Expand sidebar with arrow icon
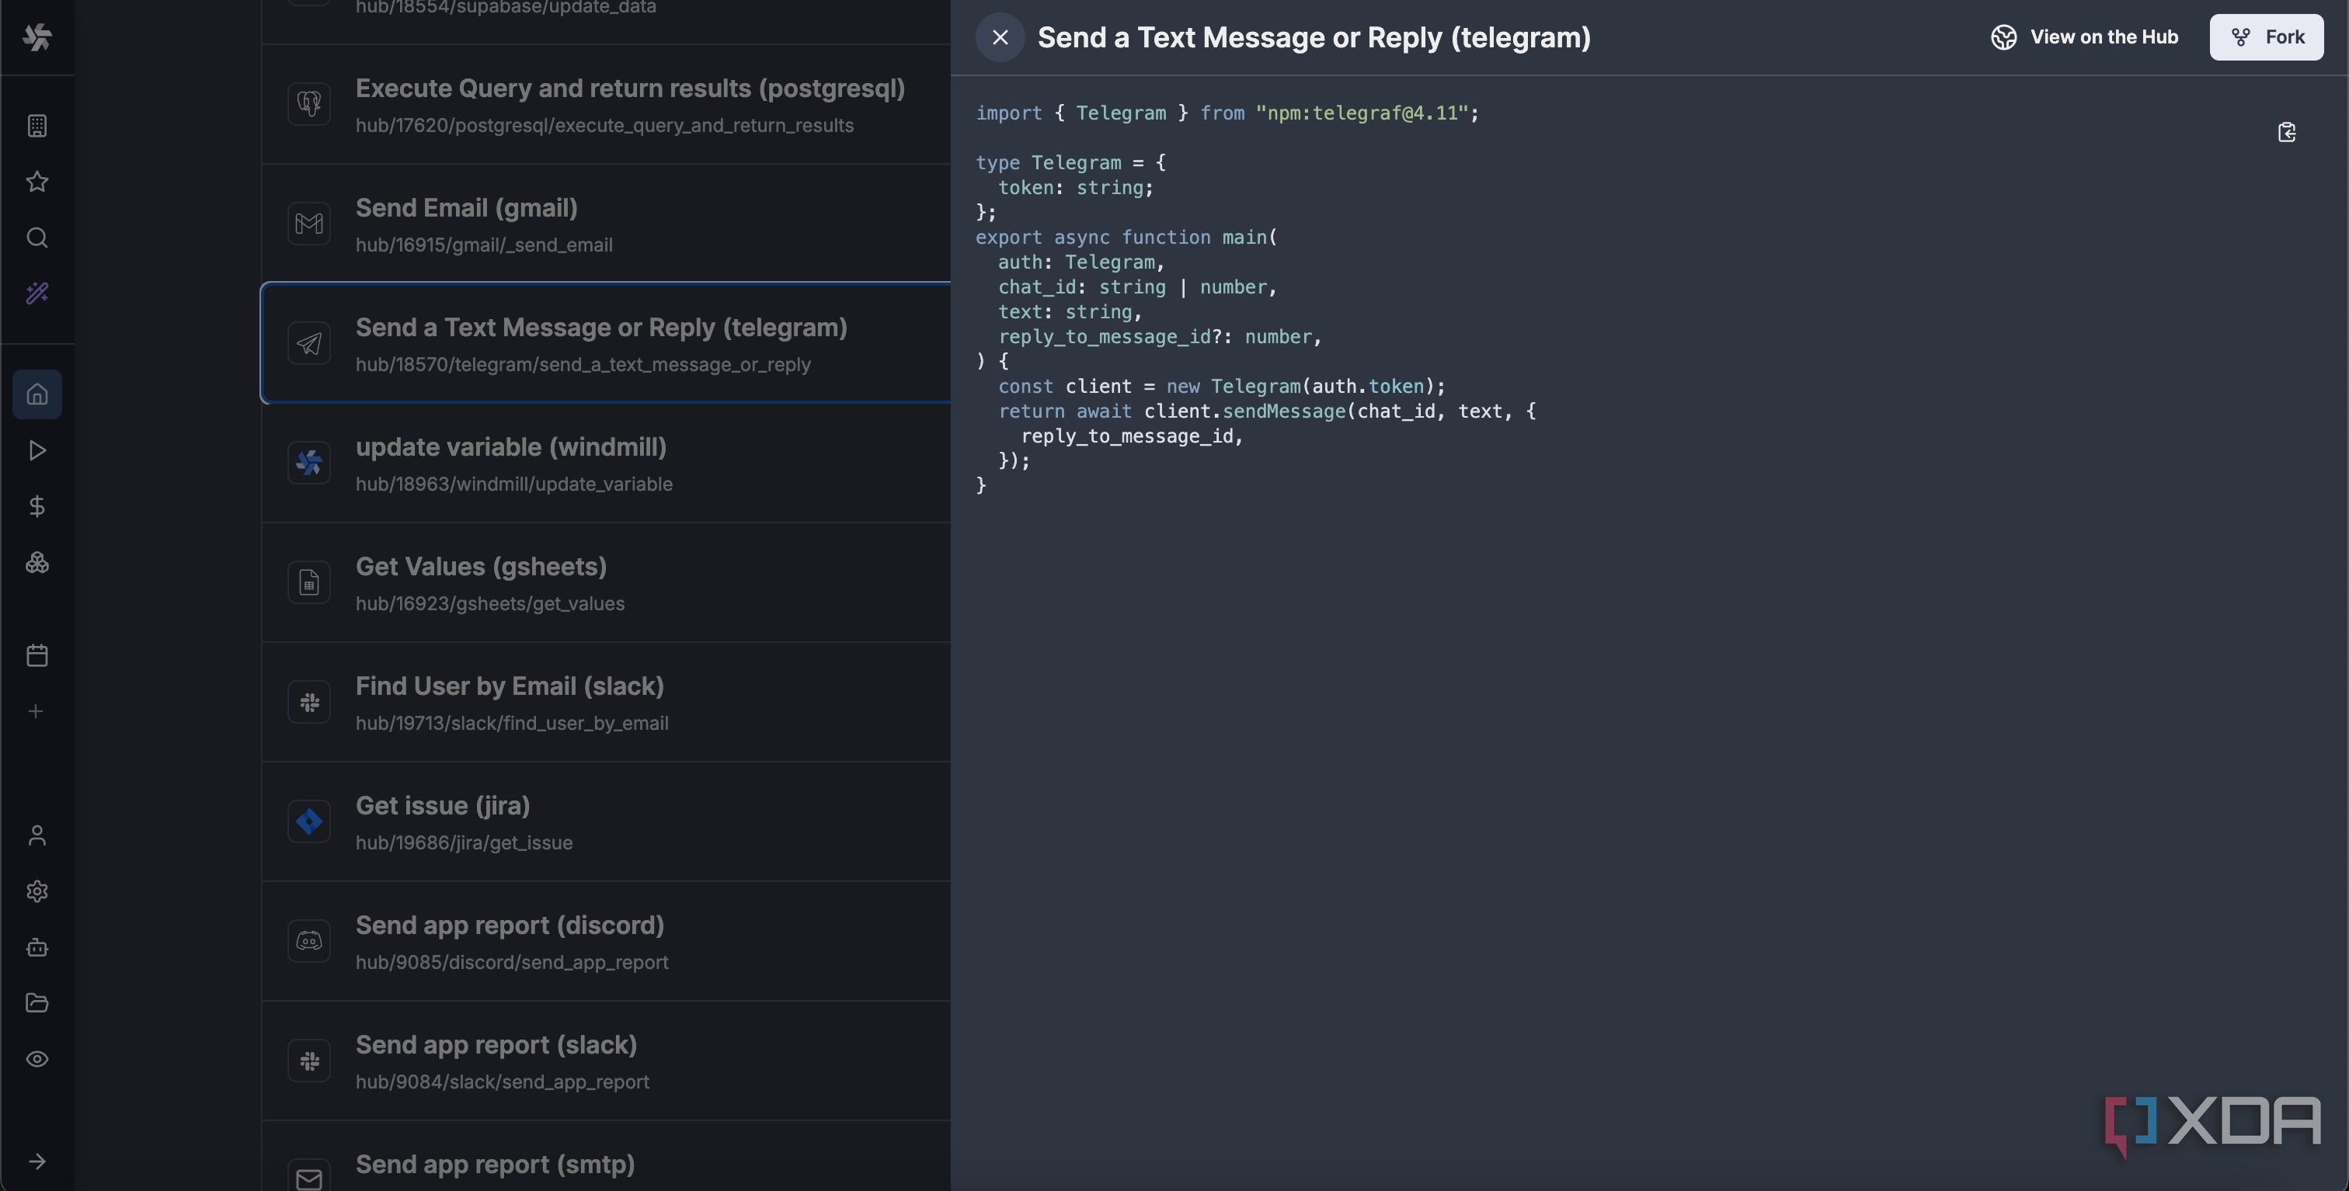2349x1191 pixels. pyautogui.click(x=37, y=1161)
